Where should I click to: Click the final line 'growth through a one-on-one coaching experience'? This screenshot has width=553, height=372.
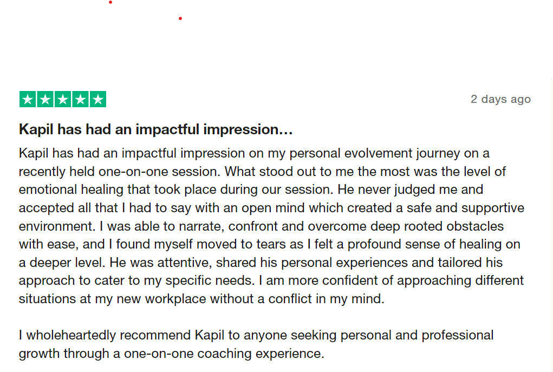click(171, 354)
